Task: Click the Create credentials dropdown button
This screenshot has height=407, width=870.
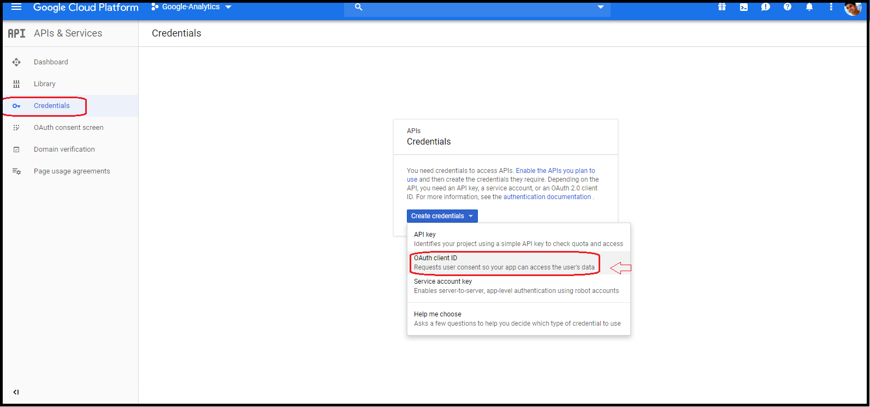Action: pos(442,216)
